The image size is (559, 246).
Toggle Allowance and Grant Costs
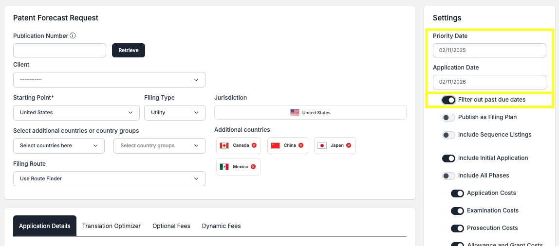(x=457, y=244)
